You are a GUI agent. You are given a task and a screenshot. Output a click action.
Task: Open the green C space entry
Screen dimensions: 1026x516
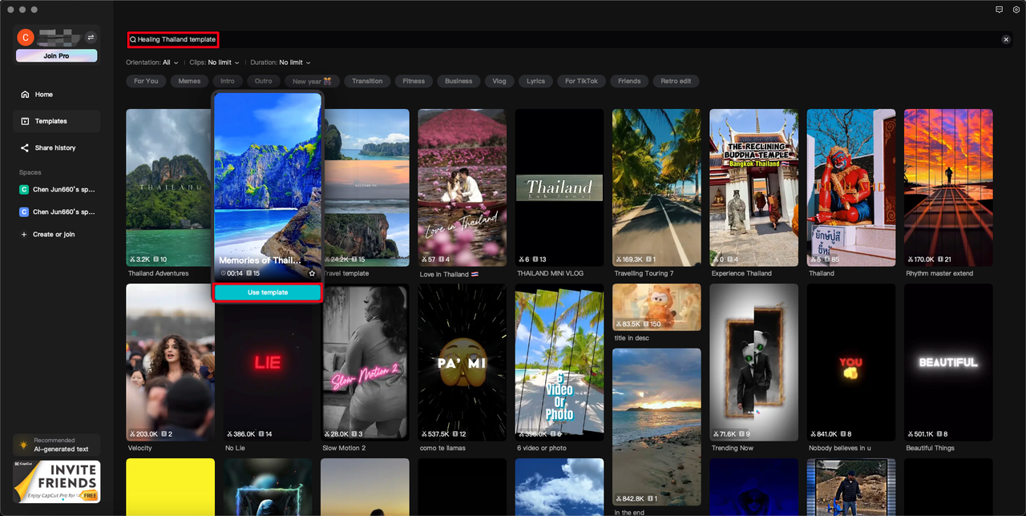56,190
